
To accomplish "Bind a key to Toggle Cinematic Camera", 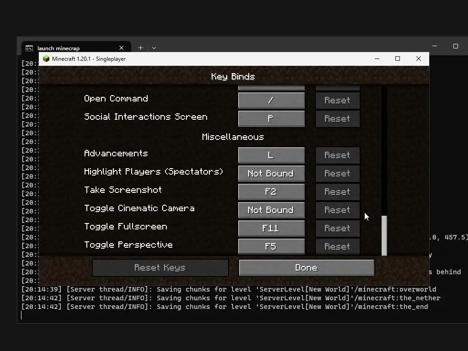I will click(x=271, y=210).
